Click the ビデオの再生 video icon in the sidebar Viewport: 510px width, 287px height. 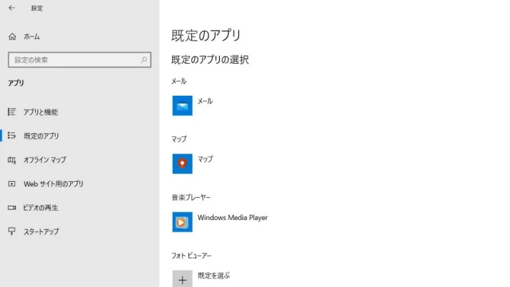click(x=11, y=208)
